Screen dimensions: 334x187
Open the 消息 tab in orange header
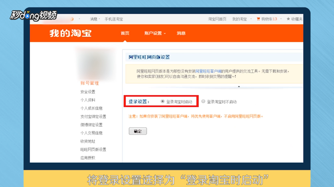coord(181,33)
